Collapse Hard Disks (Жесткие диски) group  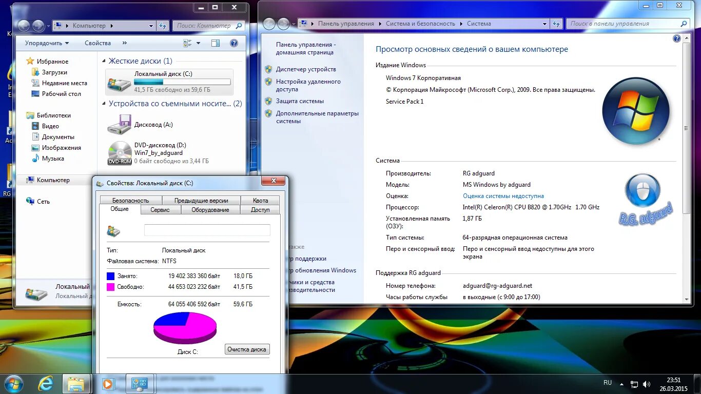(x=104, y=62)
